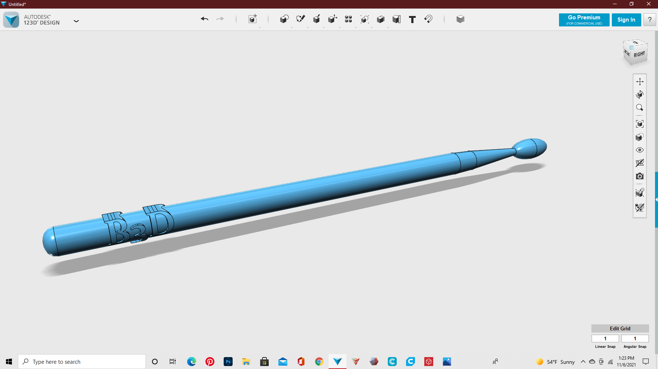
Task: Open the Combine tool menu
Action: point(380,19)
